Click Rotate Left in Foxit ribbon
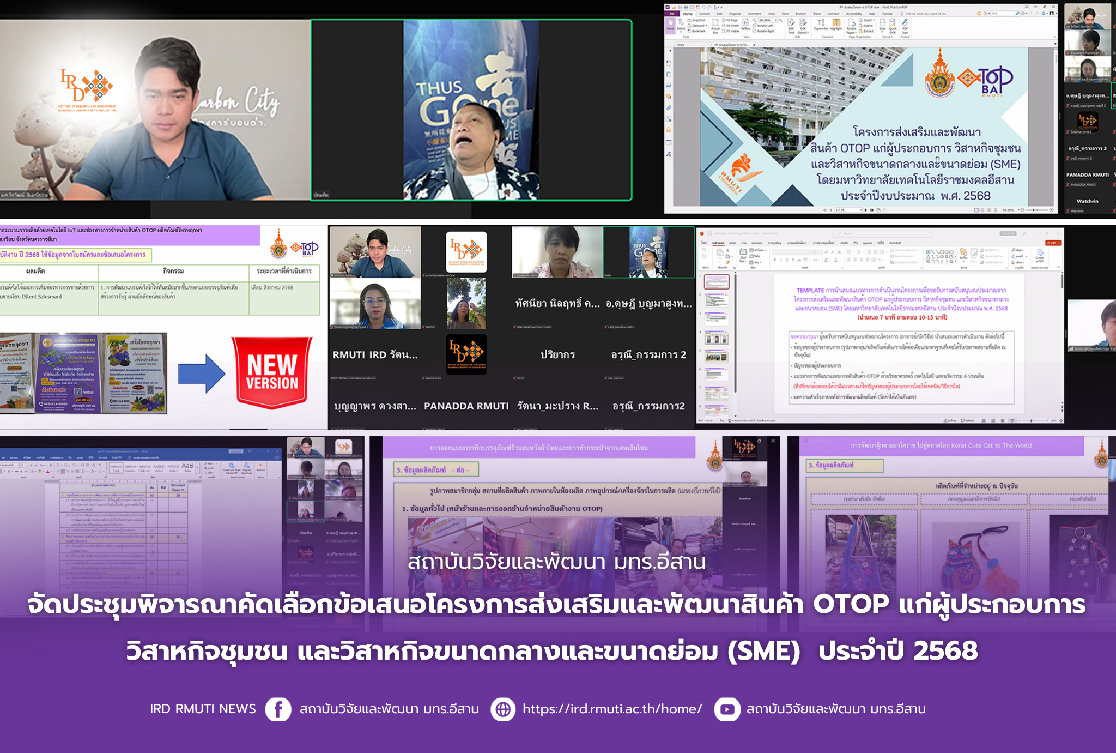Screen dimensions: 1116x753 (x=763, y=26)
